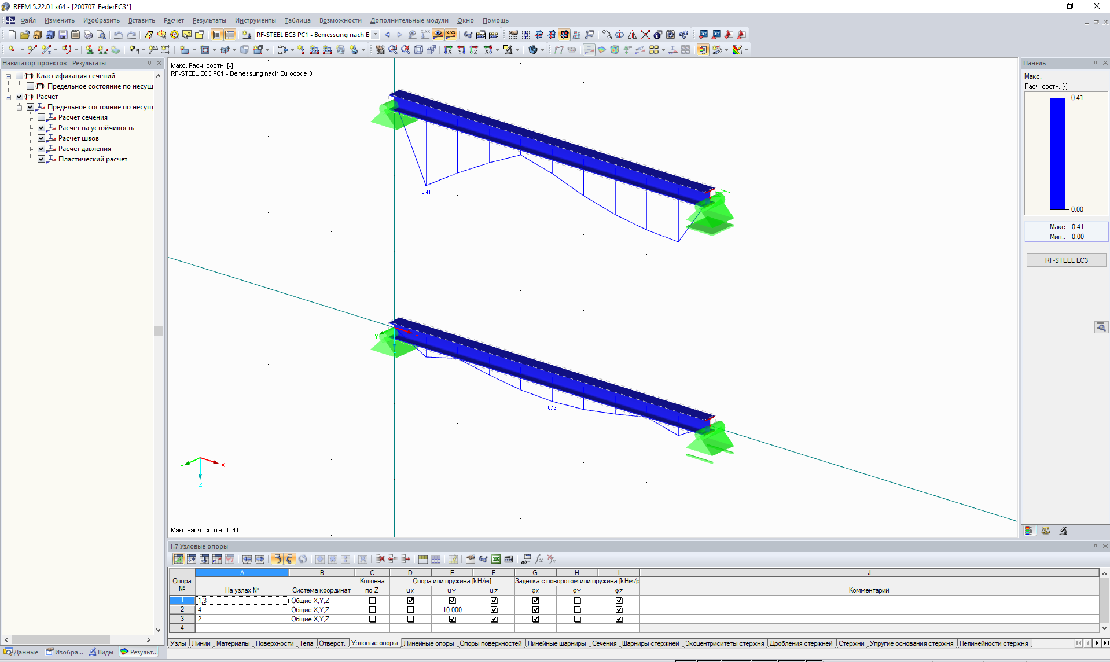The height and width of the screenshot is (662, 1110).
Task: Click the Undo arrow icon
Action: 118,35
